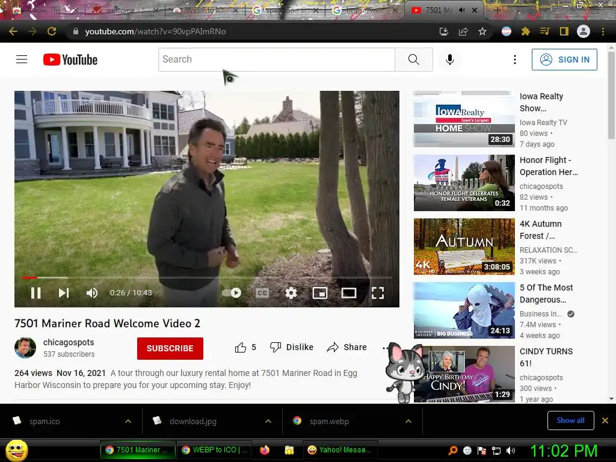Open media controls toolbar icon
The width and height of the screenshot is (616, 462).
pos(544,31)
